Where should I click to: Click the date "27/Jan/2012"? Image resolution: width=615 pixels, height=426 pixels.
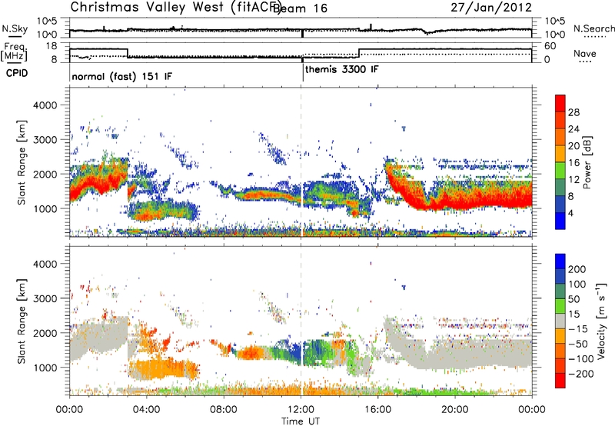491,7
